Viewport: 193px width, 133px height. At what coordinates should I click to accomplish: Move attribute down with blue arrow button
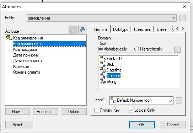point(82,30)
